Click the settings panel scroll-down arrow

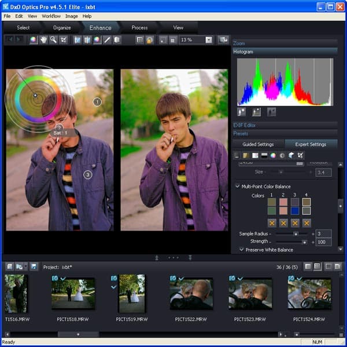tap(341, 249)
